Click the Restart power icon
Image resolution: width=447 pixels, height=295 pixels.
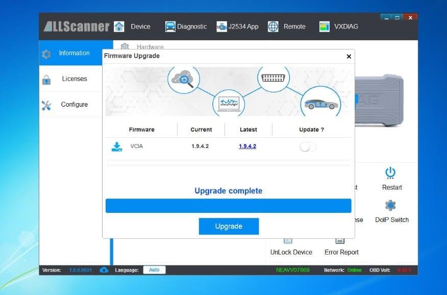pos(390,173)
